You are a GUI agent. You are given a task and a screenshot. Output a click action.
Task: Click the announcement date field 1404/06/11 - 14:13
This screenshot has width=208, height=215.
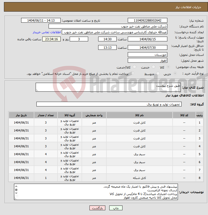[41, 21]
